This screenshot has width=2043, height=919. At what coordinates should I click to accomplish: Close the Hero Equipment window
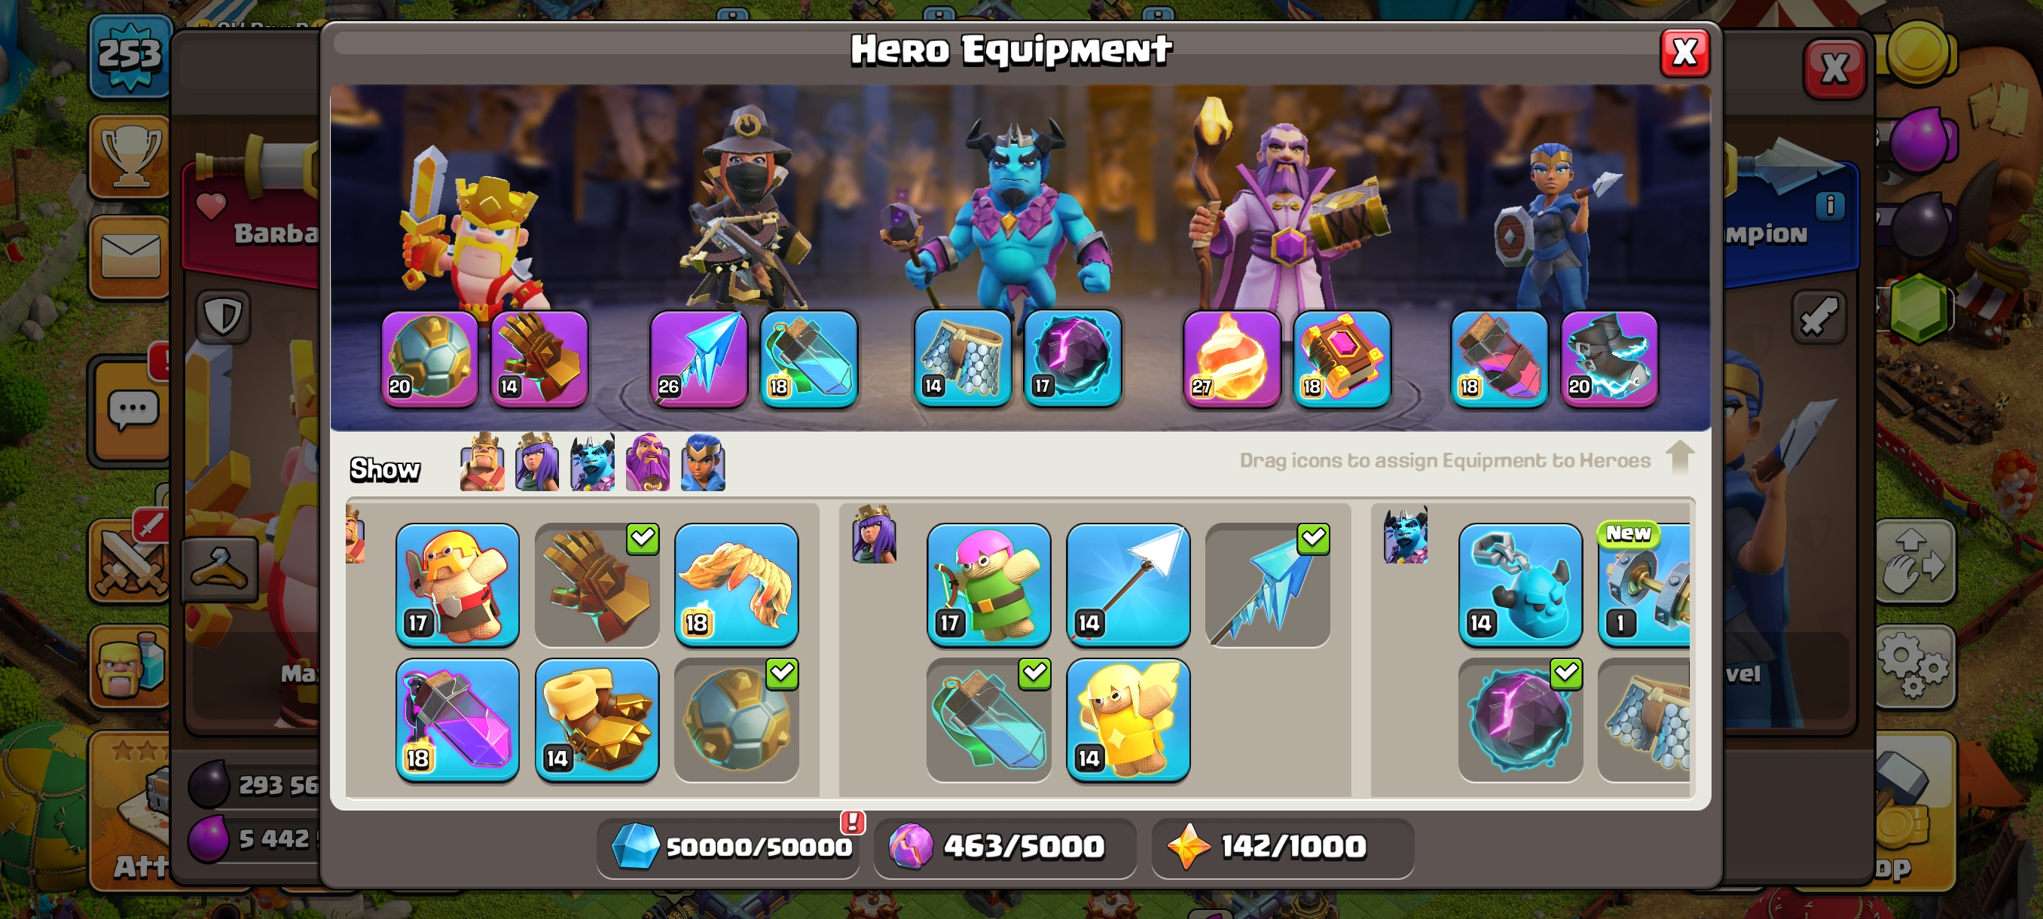click(1684, 53)
